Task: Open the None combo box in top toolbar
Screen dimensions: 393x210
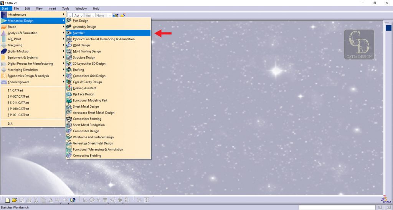Action: coord(104,15)
